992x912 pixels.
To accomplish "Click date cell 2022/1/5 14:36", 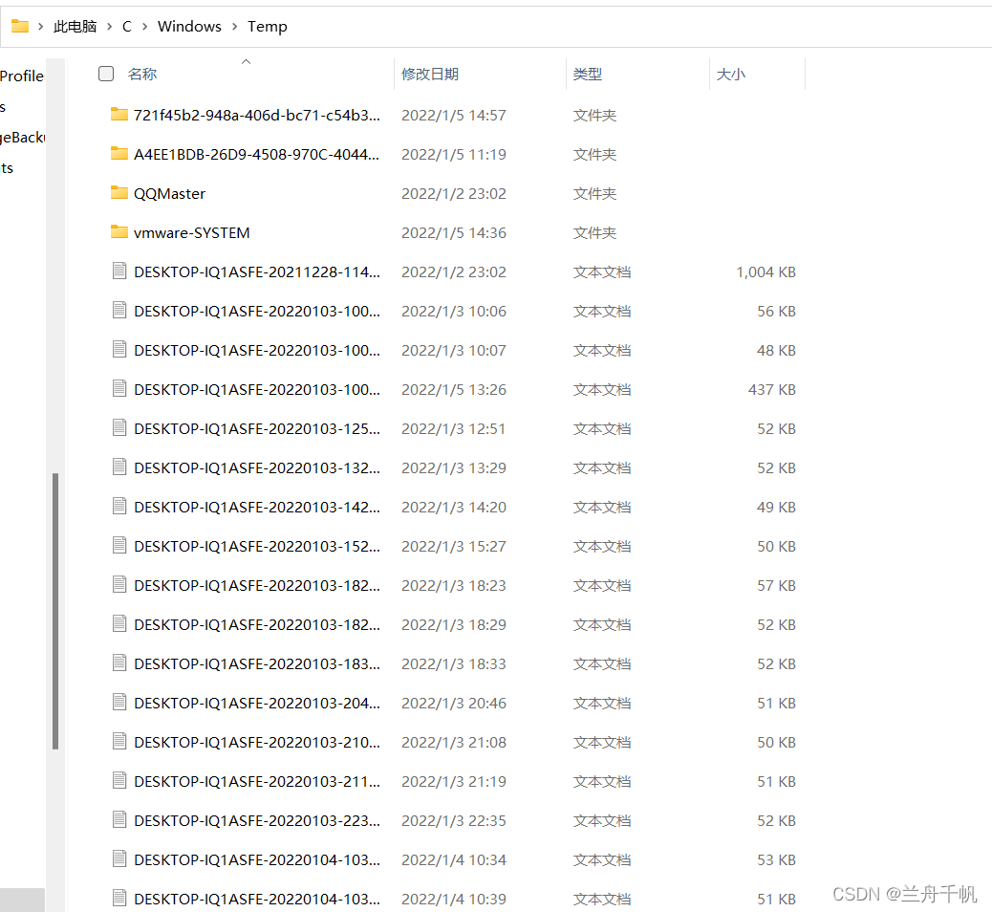I will click(x=454, y=233).
